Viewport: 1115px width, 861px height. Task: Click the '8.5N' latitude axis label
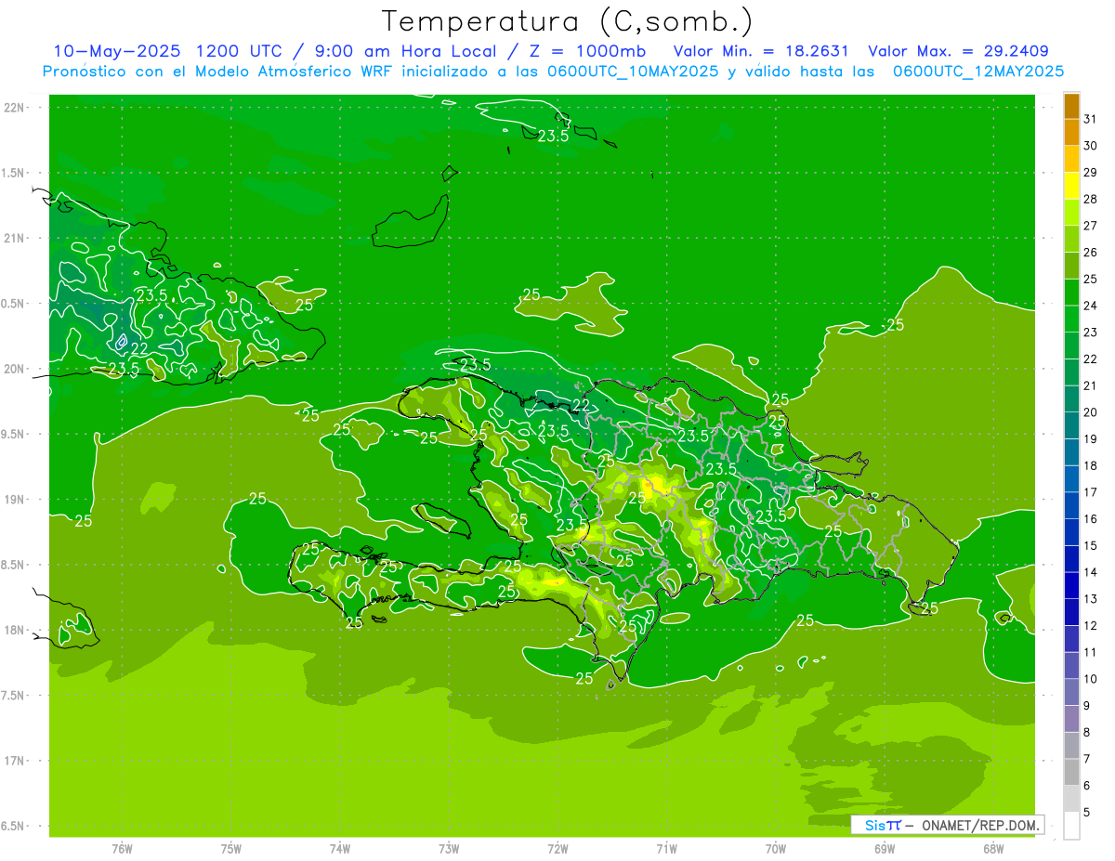click(14, 565)
